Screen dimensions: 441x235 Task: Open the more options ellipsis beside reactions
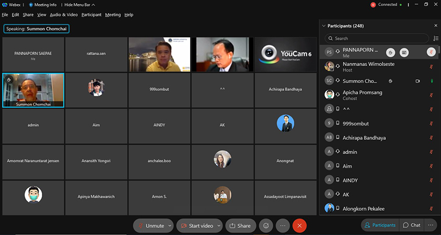click(283, 226)
